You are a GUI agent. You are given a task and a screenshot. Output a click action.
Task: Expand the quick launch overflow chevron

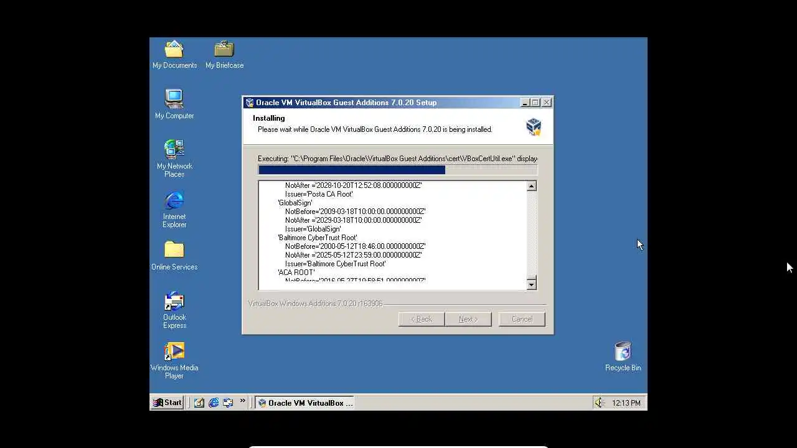242,401
